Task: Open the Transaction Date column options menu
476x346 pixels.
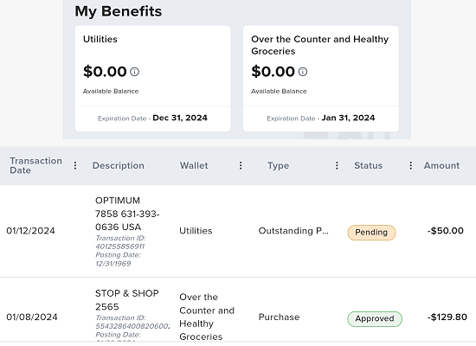Action: click(x=75, y=165)
